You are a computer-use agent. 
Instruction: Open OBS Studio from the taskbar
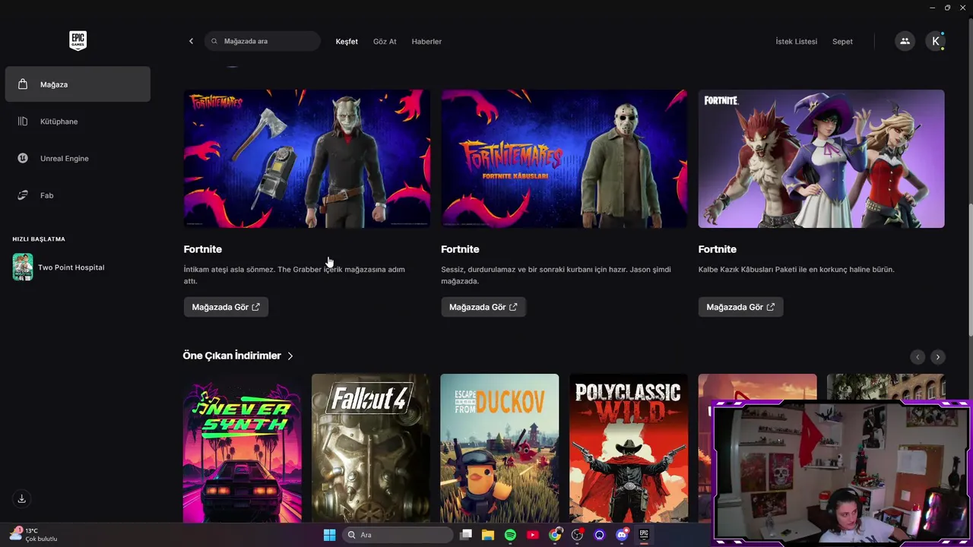[578, 535]
